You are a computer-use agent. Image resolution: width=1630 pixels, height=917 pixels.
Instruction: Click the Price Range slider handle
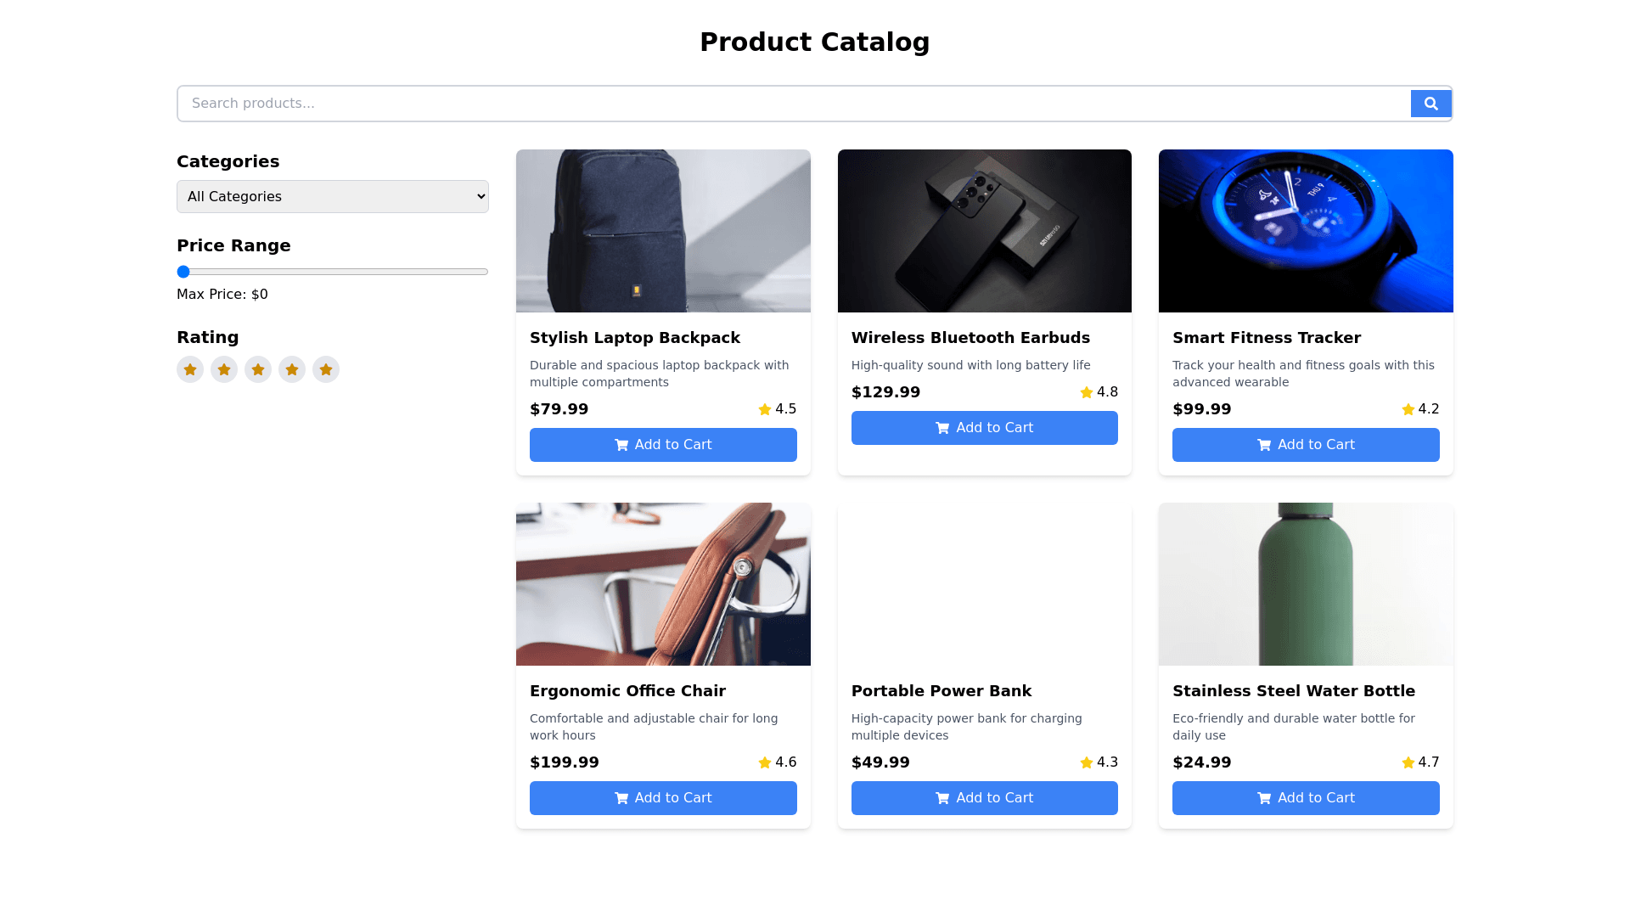pyautogui.click(x=183, y=272)
